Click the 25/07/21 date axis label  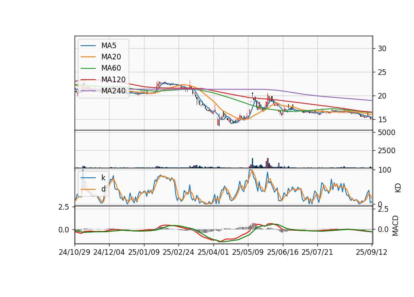[317, 252]
